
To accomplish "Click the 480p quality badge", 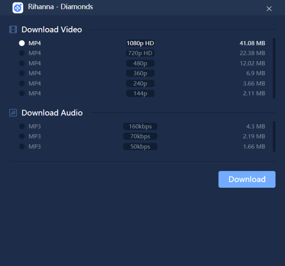I will click(140, 63).
